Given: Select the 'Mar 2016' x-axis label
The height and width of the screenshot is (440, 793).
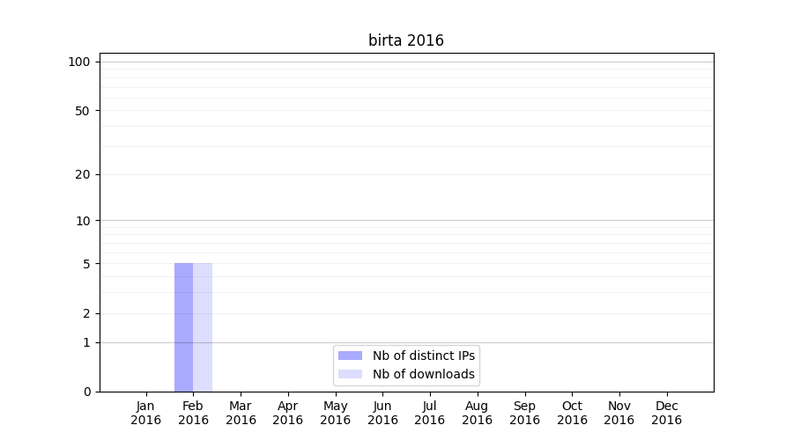Looking at the screenshot, I should tap(241, 413).
